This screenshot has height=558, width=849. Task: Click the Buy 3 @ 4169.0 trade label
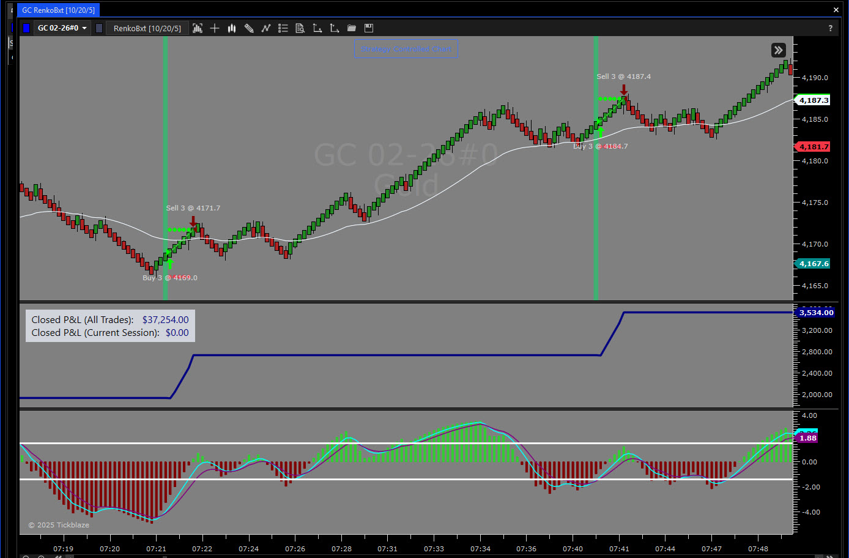pos(170,278)
